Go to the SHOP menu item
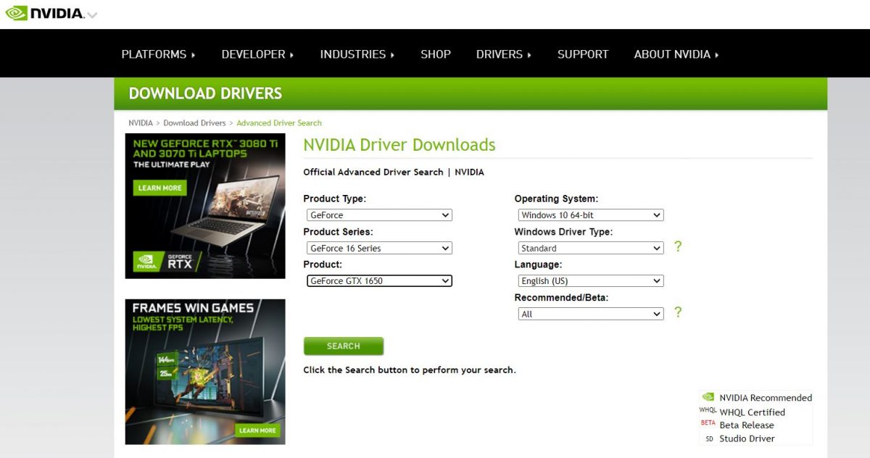Image resolution: width=870 pixels, height=458 pixels. pyautogui.click(x=436, y=54)
